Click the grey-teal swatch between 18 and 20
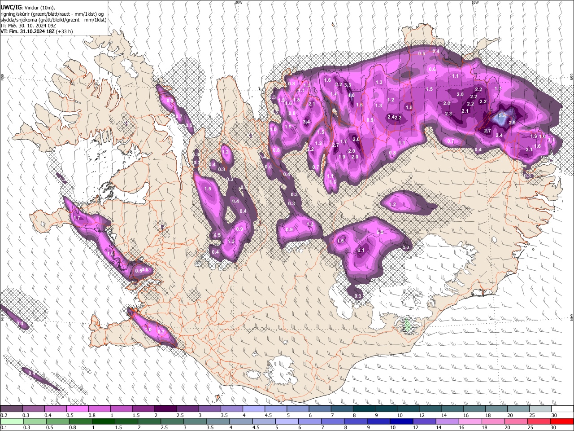Viewport: 574px width, 431px height. (496, 409)
